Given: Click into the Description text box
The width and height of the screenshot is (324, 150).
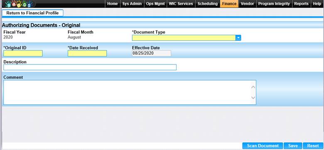Looking at the screenshot, I should click(x=90, y=67).
